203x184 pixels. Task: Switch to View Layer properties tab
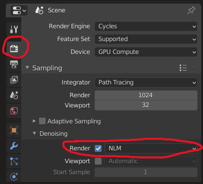pos(14,80)
